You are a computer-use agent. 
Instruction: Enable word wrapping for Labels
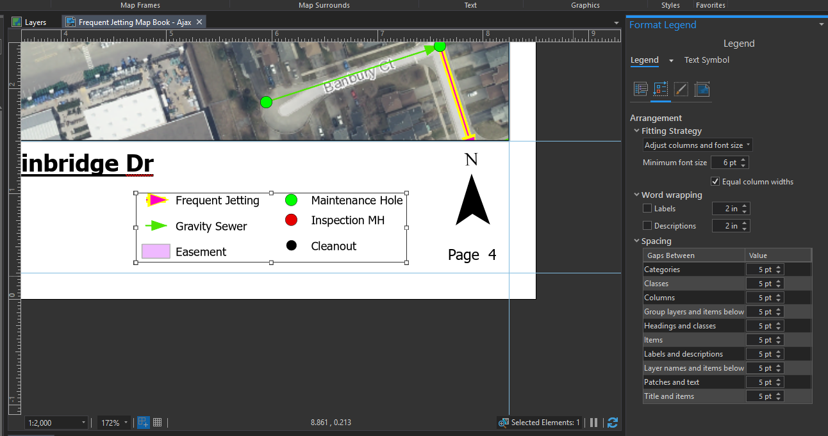click(x=647, y=209)
